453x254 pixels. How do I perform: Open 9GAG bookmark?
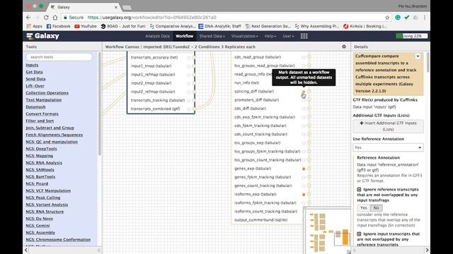123,26
